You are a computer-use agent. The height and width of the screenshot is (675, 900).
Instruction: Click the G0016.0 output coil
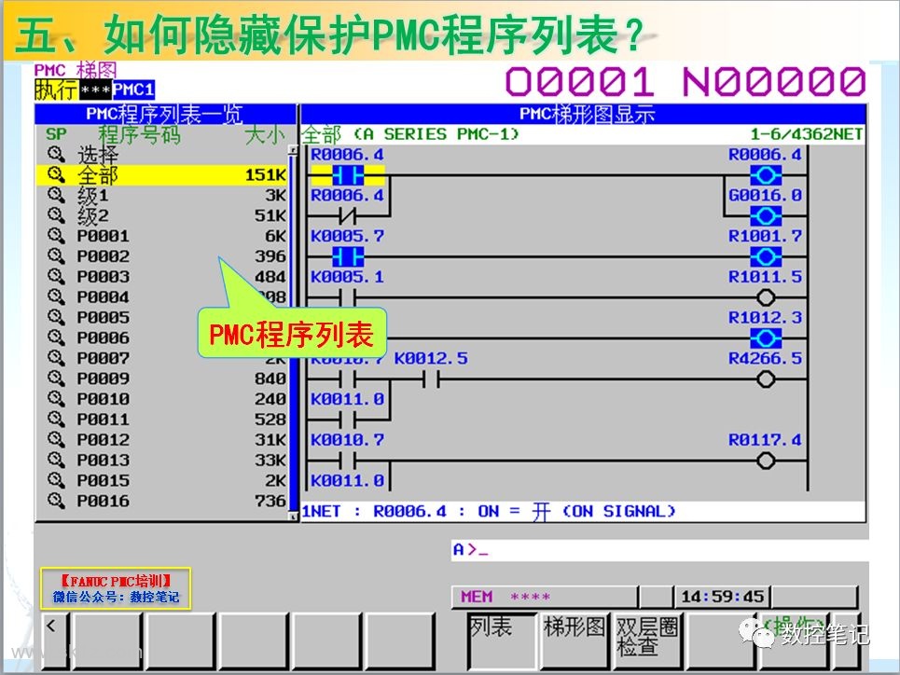(766, 215)
